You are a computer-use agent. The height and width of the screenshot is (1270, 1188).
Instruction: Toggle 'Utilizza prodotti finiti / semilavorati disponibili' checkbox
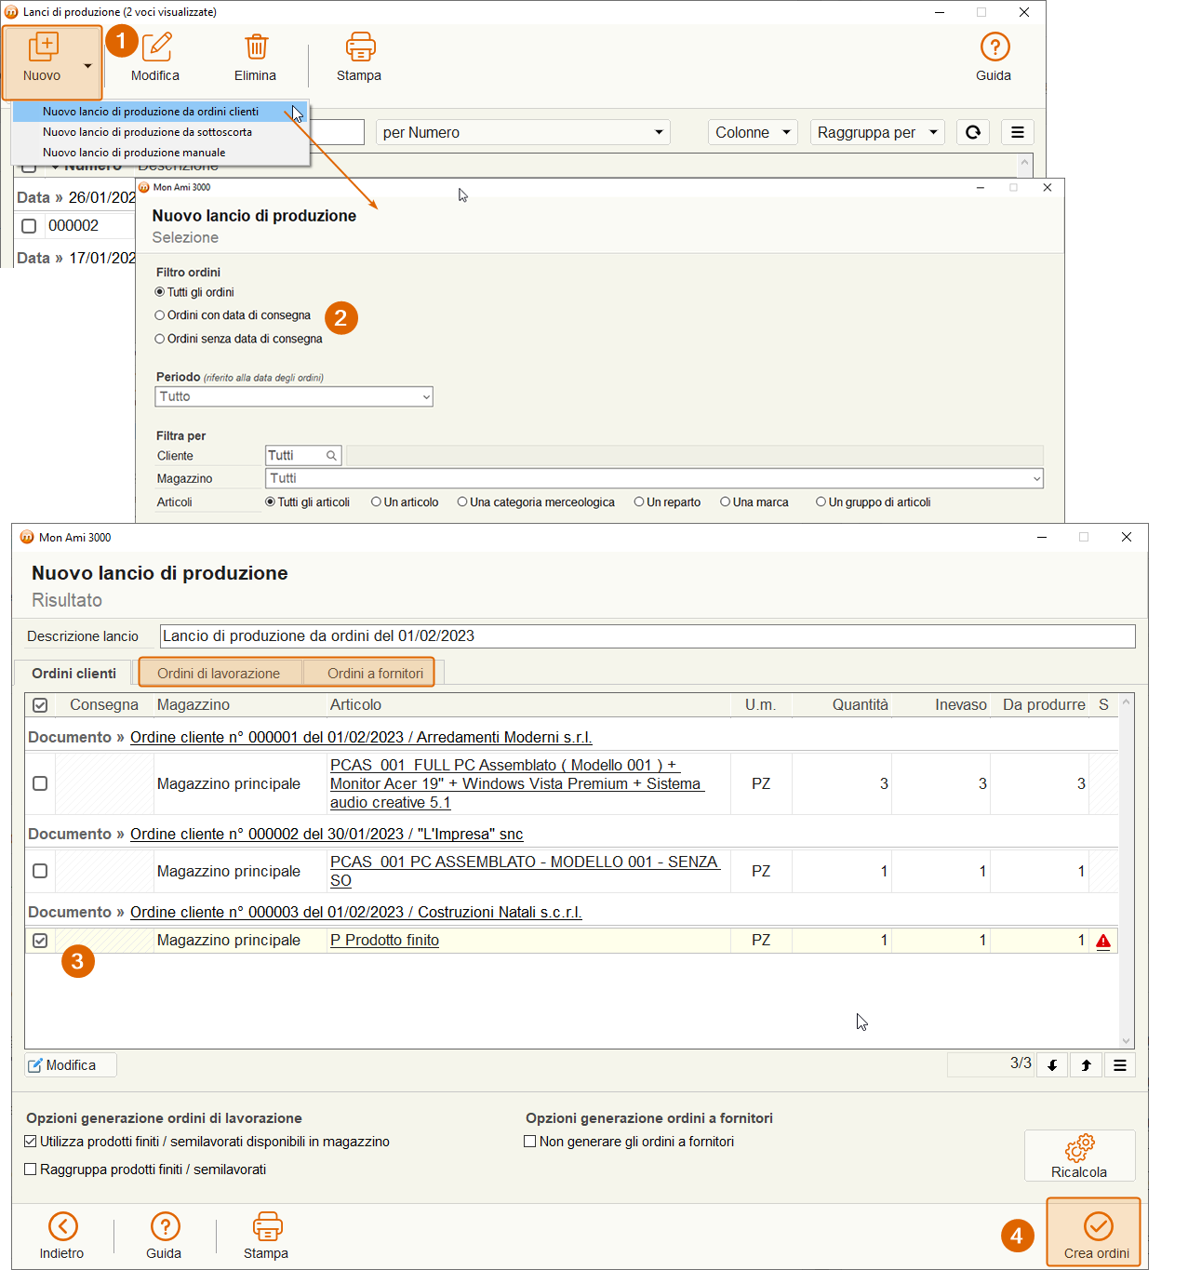[x=31, y=1142]
